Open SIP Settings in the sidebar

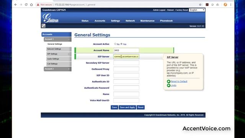pyautogui.click(x=59, y=54)
